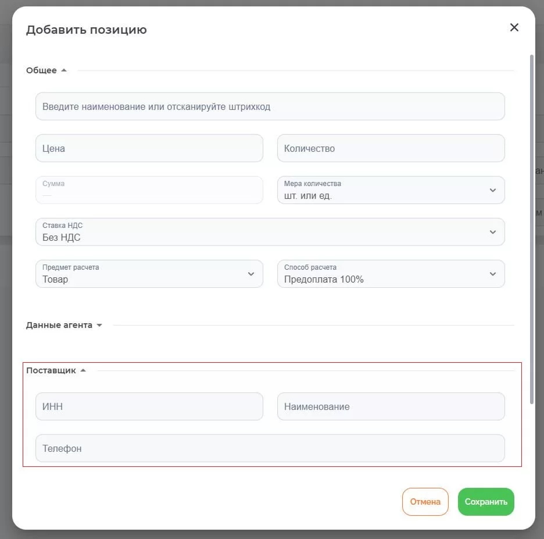The image size is (544, 539).
Task: Focus the Телефон supplier field
Action: pyautogui.click(x=270, y=448)
